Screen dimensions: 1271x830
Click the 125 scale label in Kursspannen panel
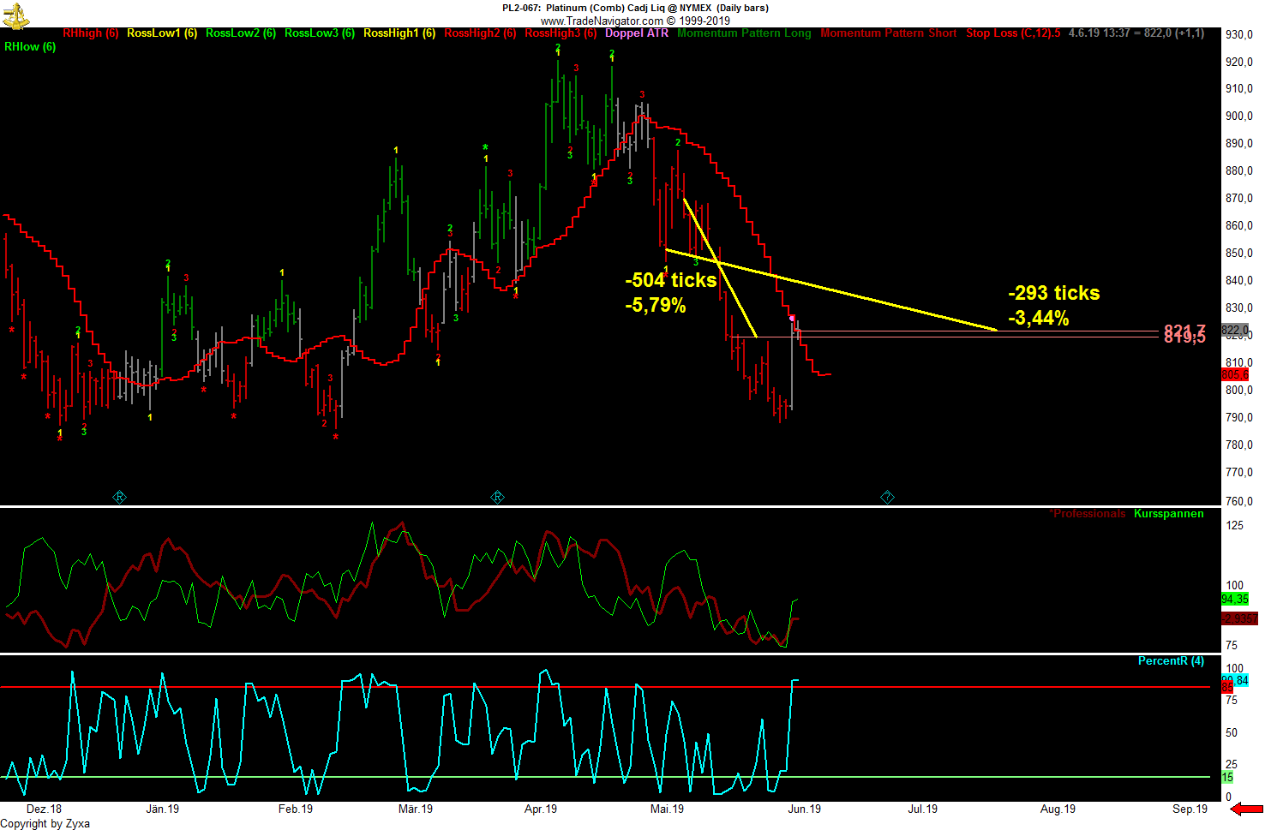pos(1235,526)
